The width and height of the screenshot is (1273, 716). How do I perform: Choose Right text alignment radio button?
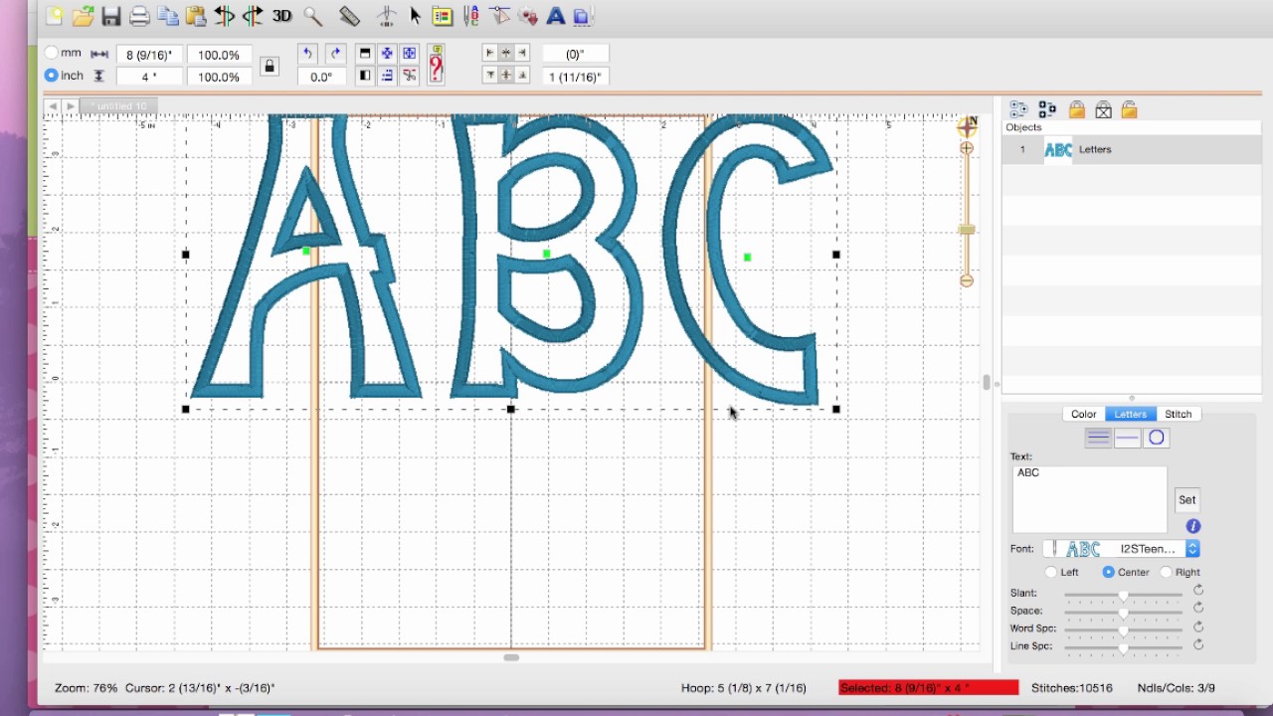pos(1166,572)
